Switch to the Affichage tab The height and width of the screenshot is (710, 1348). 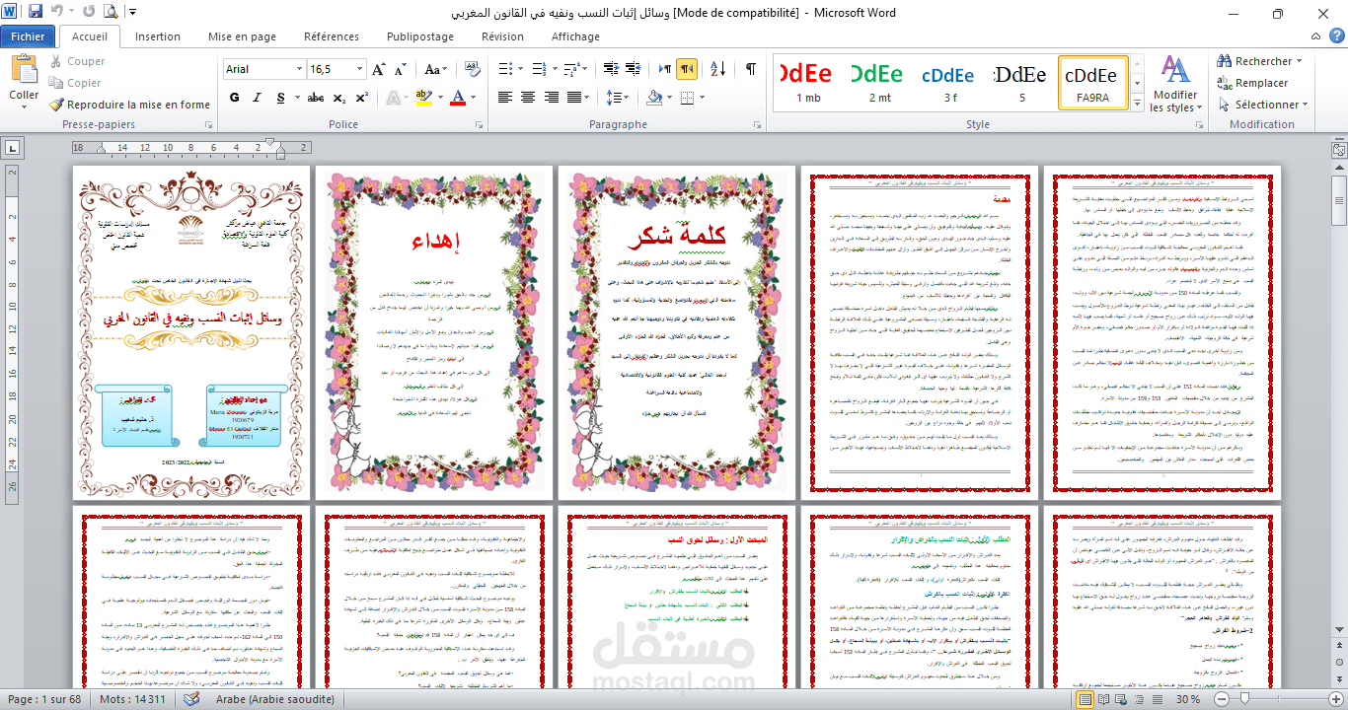[575, 36]
